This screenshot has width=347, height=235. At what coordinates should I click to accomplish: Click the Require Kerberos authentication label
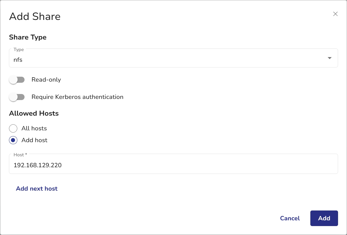pos(77,97)
